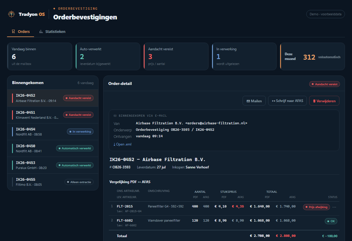Open the Auto-verwerkt card
This screenshot has height=241, width=352.
pyautogui.click(x=108, y=56)
